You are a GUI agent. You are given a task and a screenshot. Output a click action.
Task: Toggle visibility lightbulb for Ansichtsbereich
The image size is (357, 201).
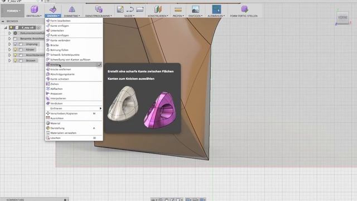coord(15,55)
